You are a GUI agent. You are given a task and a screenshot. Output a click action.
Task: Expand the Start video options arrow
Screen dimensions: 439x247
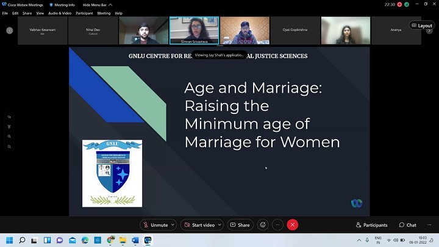(220, 225)
